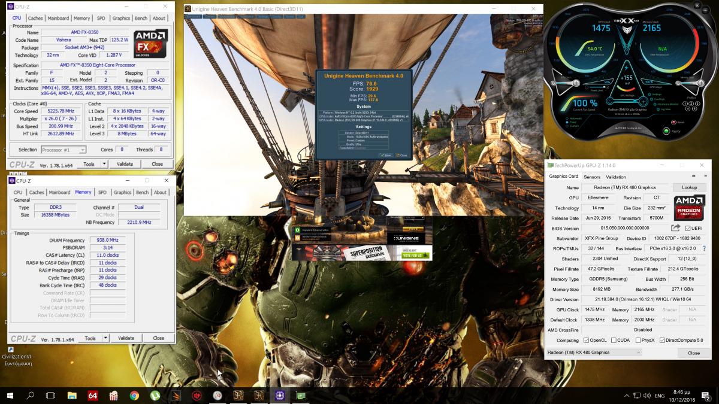Select TRIXX profile number 1

685,104
